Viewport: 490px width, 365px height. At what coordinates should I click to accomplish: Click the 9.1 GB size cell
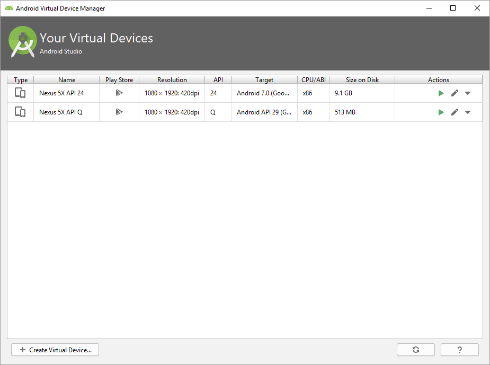tap(362, 93)
